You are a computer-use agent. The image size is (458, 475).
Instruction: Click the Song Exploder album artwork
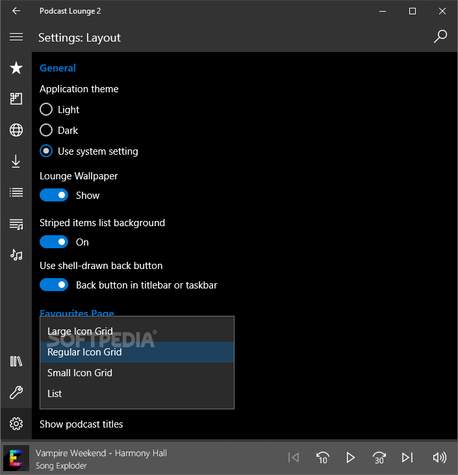[x=16, y=458]
